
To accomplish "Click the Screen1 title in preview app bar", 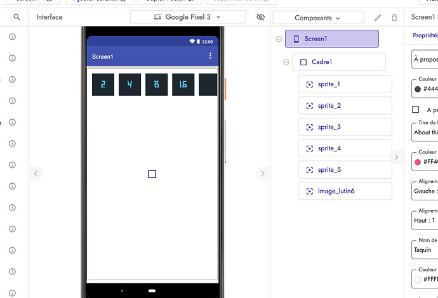I will pyautogui.click(x=102, y=56).
